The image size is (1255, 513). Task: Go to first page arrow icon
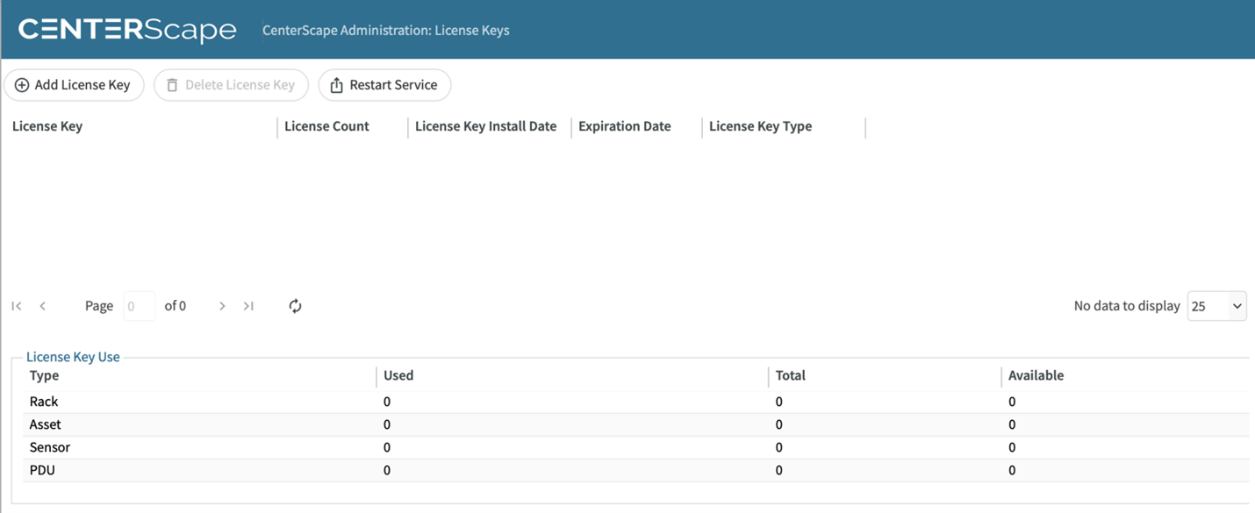(x=17, y=306)
